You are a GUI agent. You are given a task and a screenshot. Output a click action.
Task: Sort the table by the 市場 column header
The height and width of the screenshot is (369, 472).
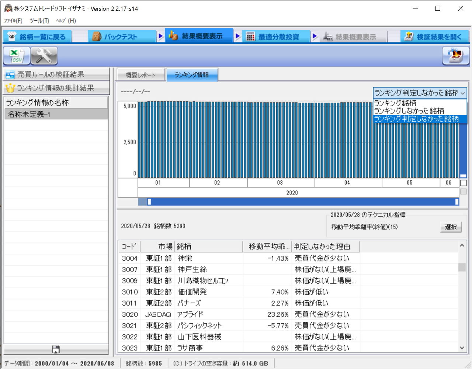tap(158, 246)
